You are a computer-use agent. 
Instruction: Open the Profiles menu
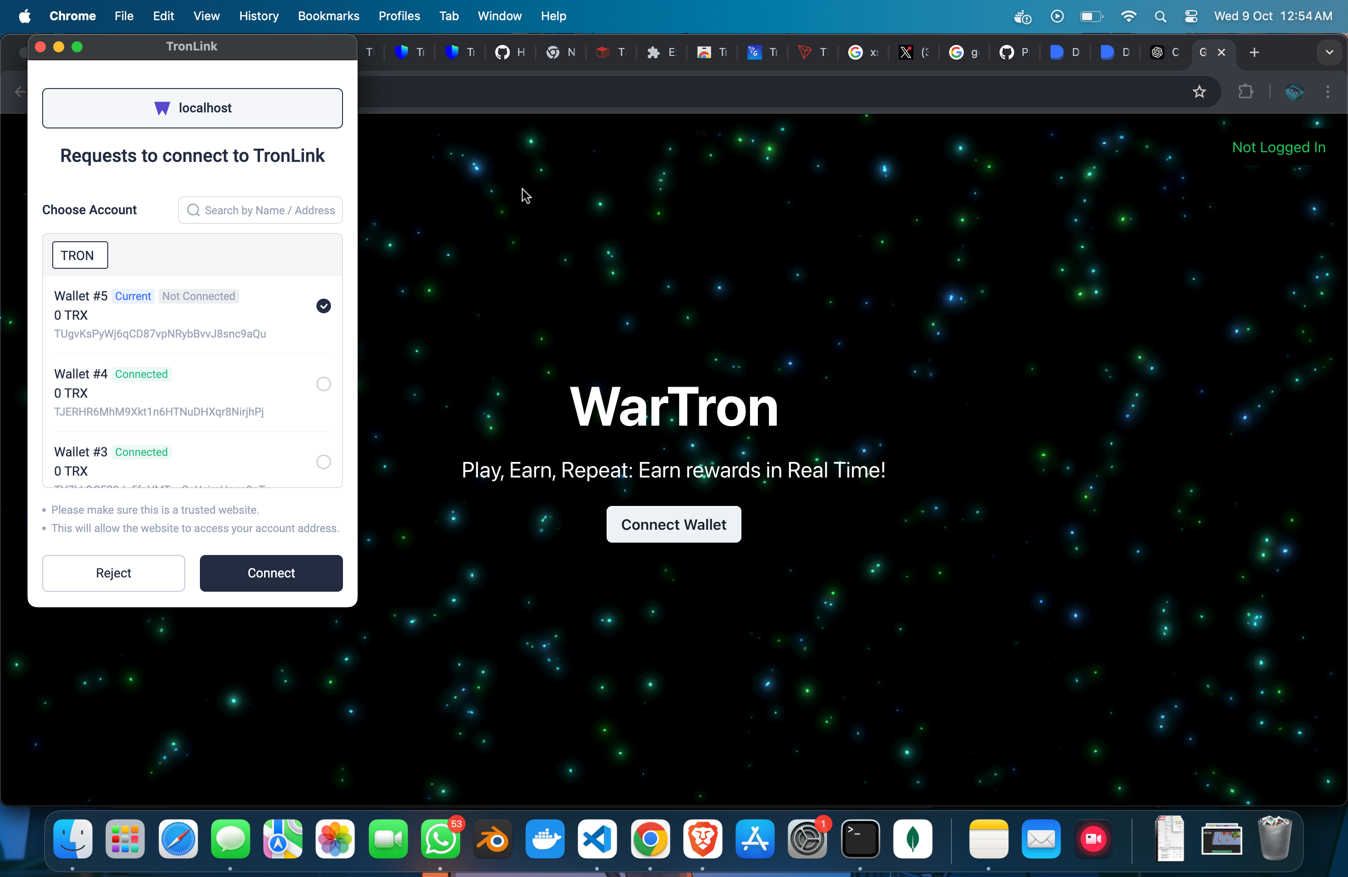click(x=399, y=16)
